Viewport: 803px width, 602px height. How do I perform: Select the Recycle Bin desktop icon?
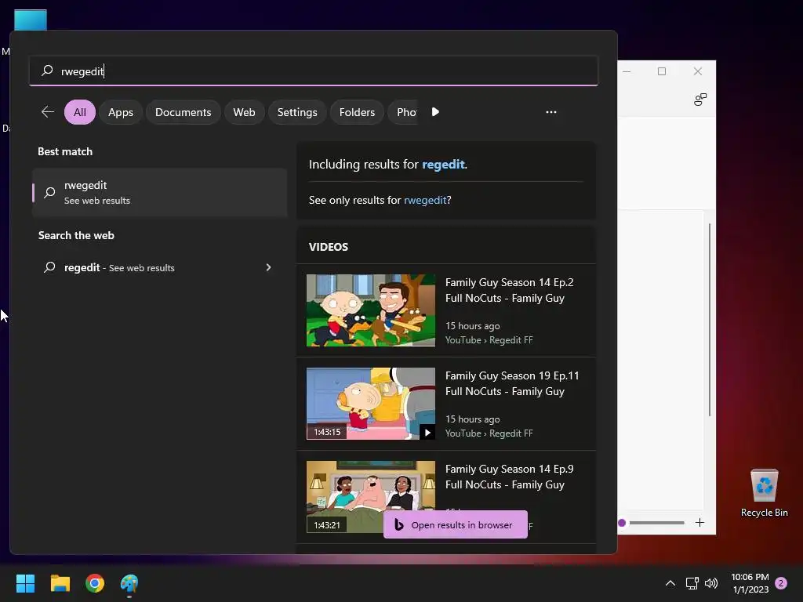pyautogui.click(x=764, y=492)
